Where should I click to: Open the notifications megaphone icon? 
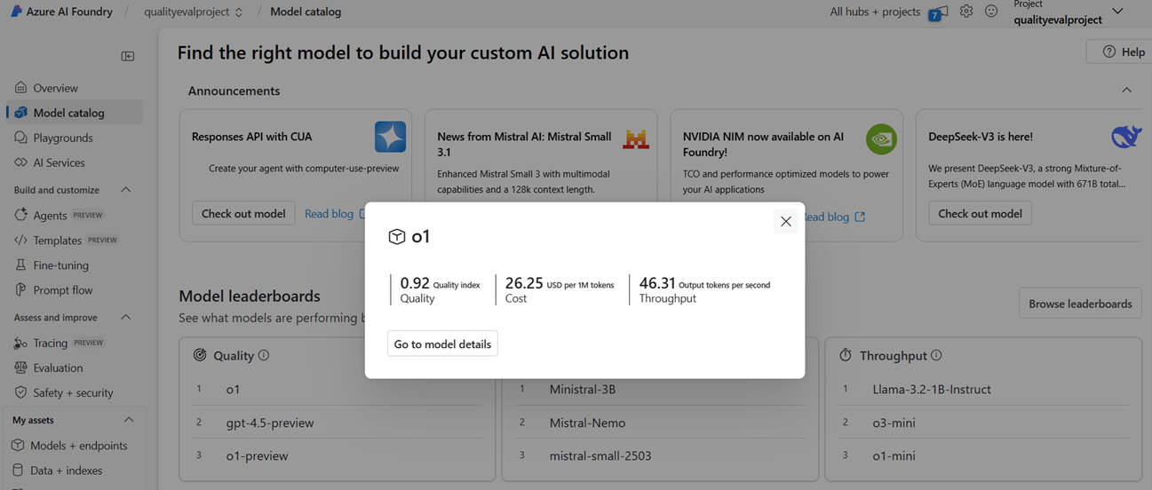(x=937, y=12)
